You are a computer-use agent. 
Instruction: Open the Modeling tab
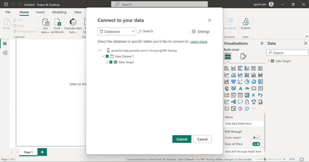(x=59, y=12)
